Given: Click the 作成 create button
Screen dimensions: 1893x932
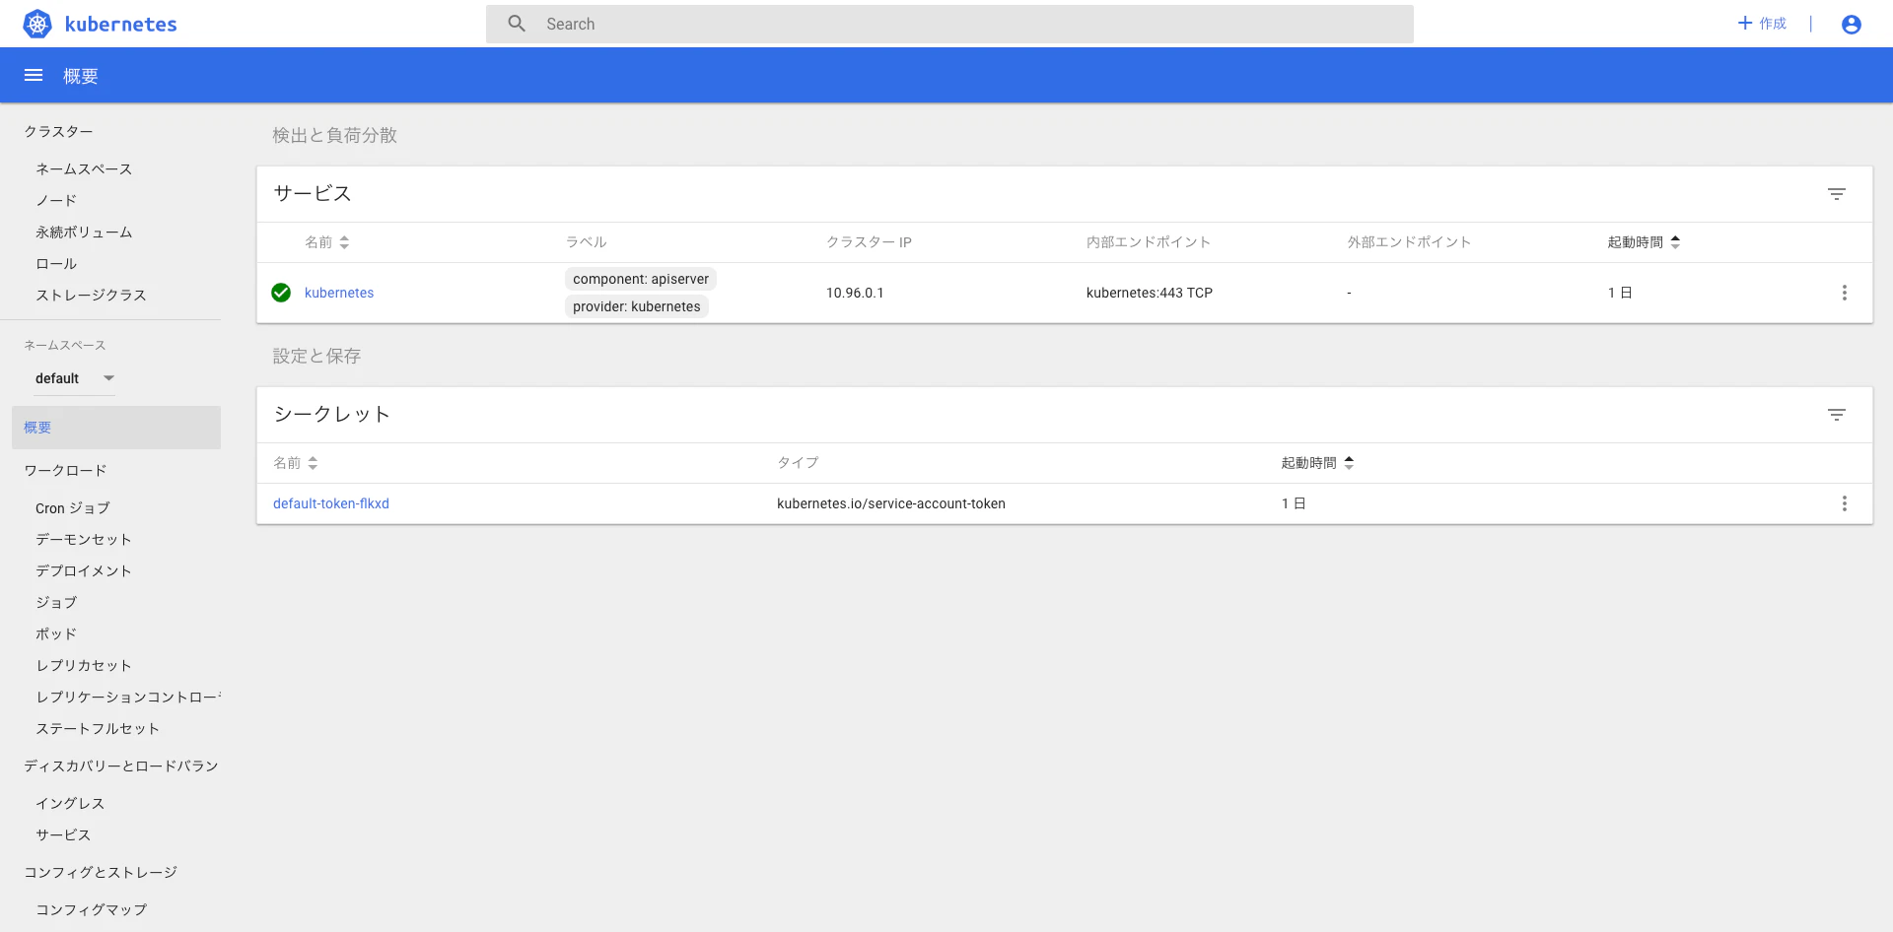Looking at the screenshot, I should click(1762, 24).
